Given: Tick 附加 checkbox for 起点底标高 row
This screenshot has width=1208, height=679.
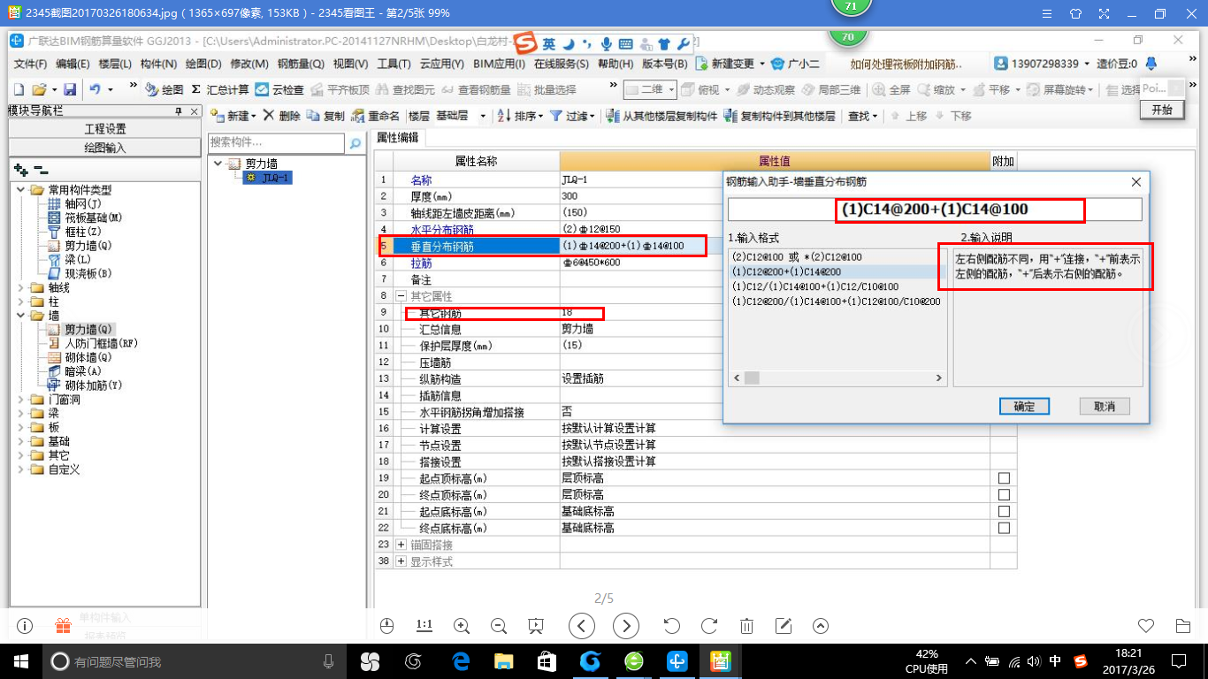Looking at the screenshot, I should [1004, 512].
